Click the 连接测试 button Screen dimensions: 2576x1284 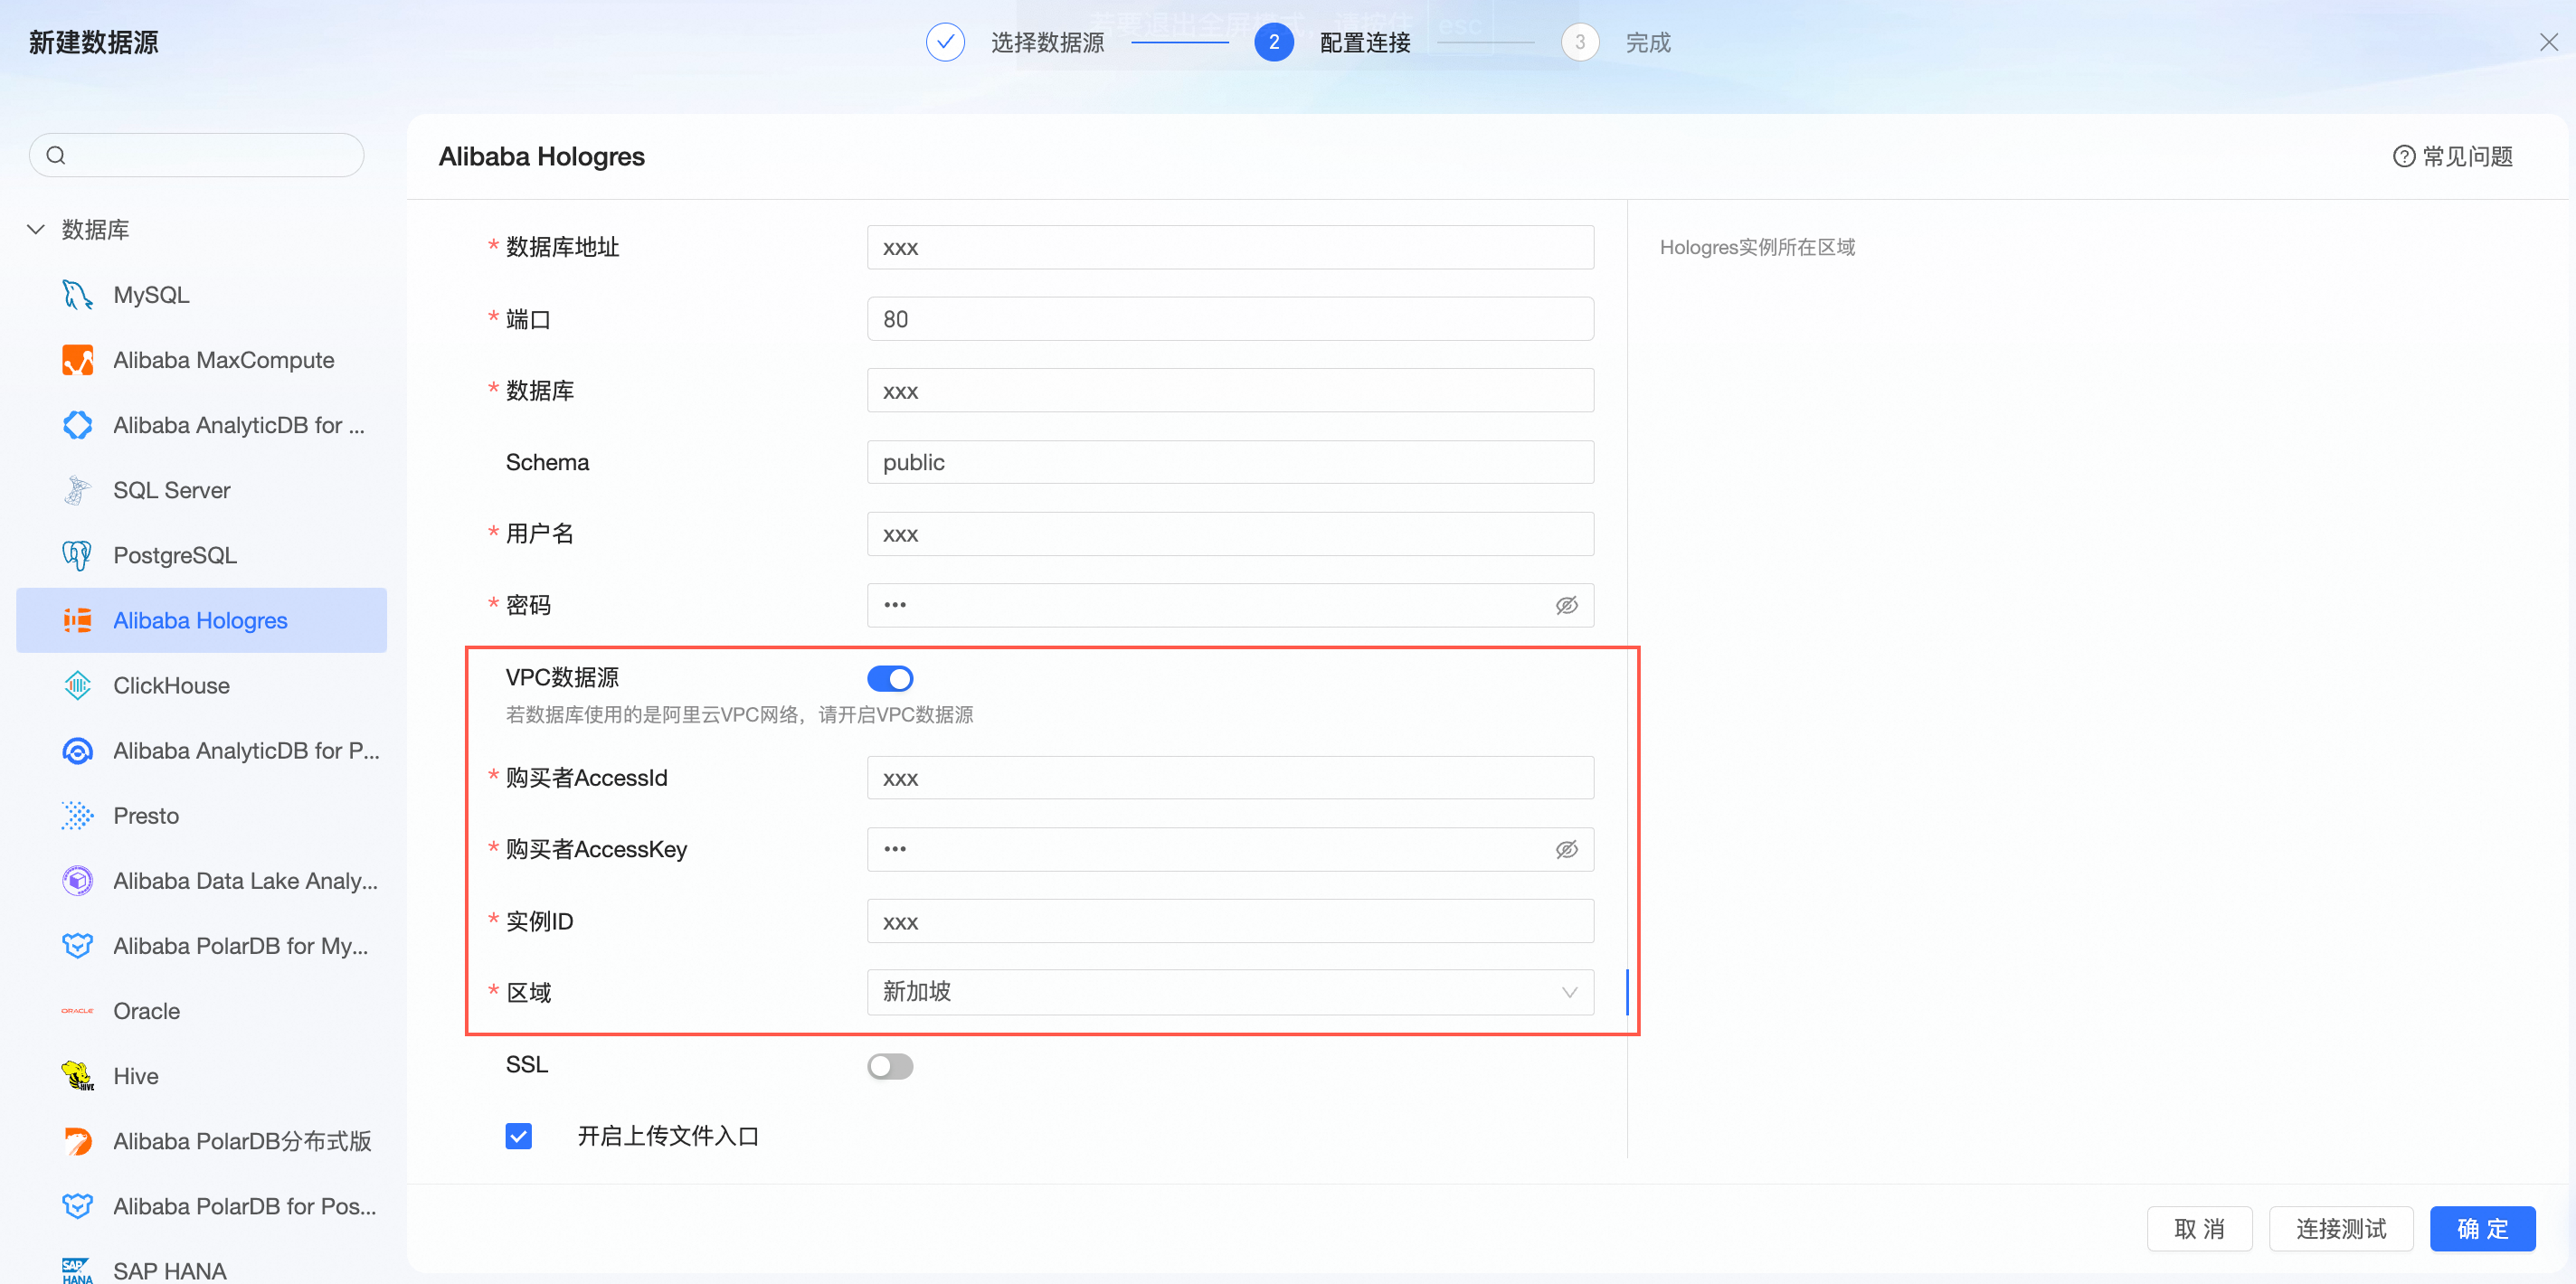2340,1228
